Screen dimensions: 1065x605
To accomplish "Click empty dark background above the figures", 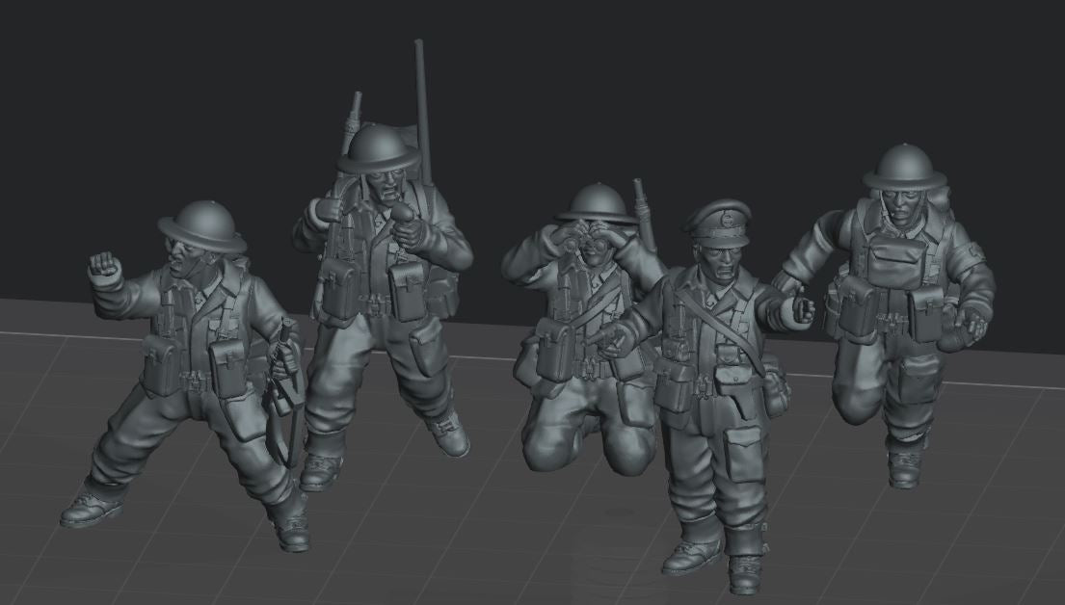I will coord(617,77).
